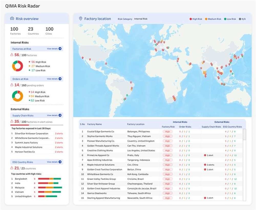The image size is (256, 210).
Task: Sort by the Factory Name column header
Action: point(94,124)
